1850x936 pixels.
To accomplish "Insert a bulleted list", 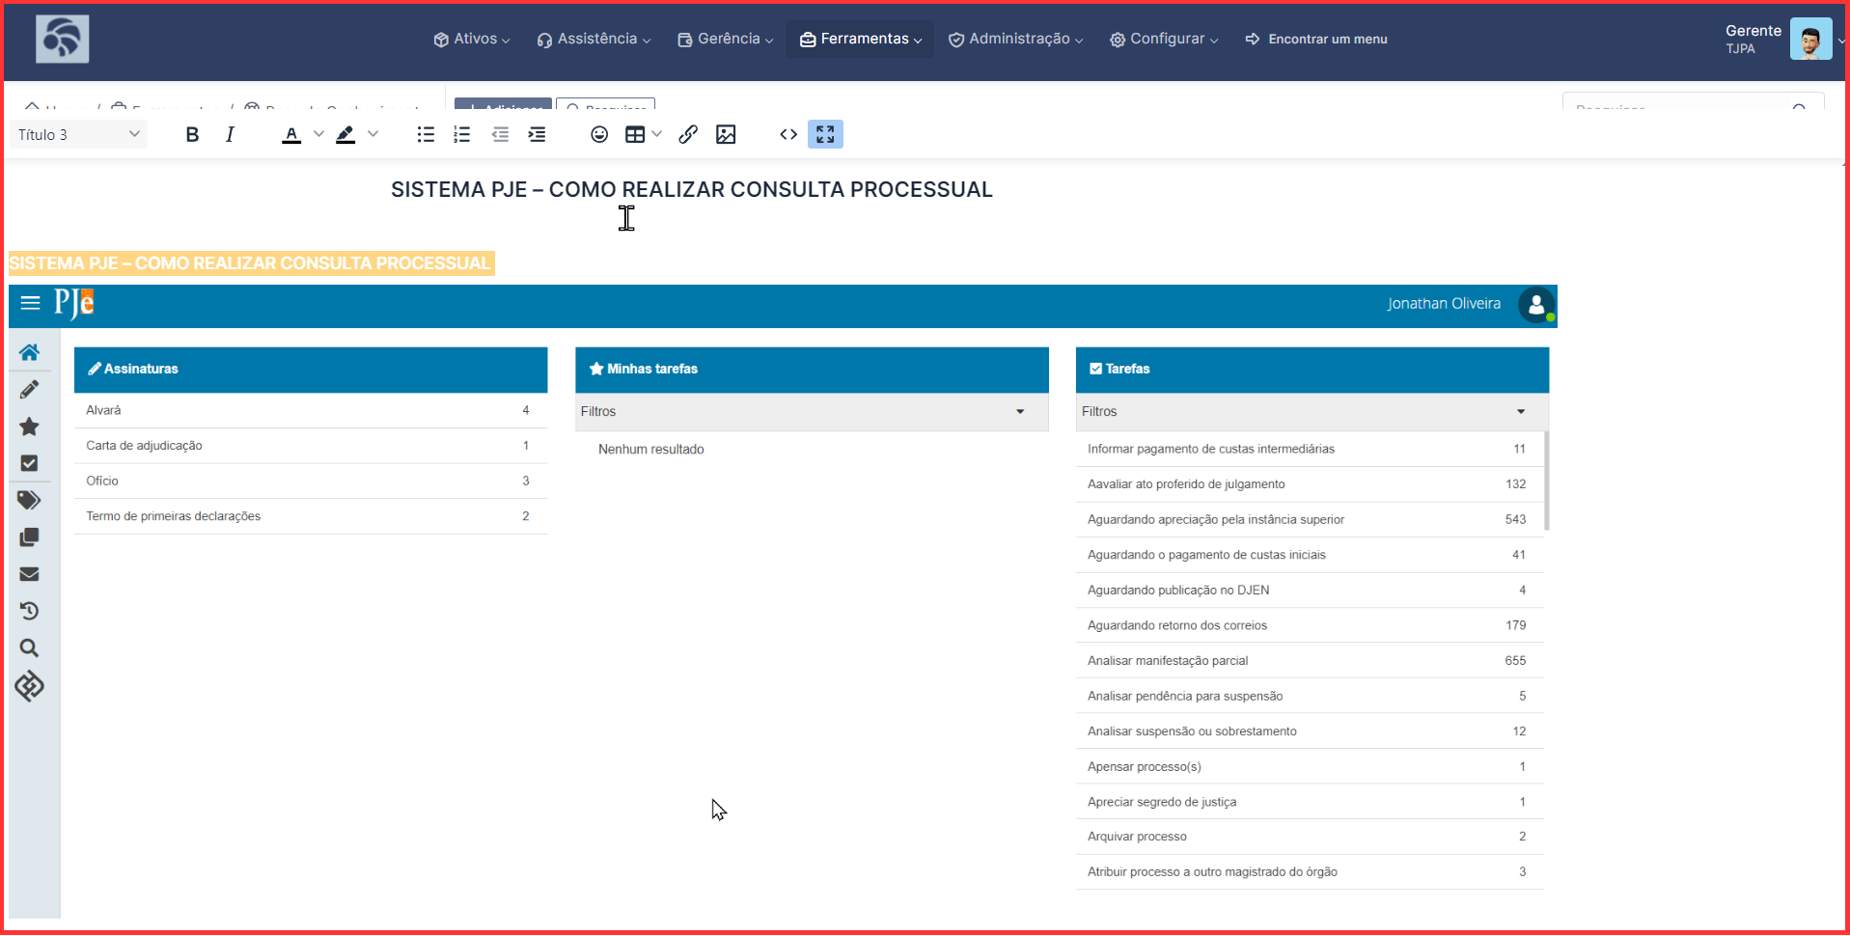I will (426, 135).
